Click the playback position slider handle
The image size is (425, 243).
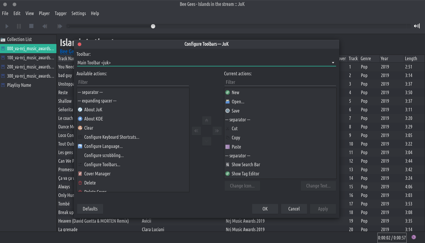coord(153,26)
